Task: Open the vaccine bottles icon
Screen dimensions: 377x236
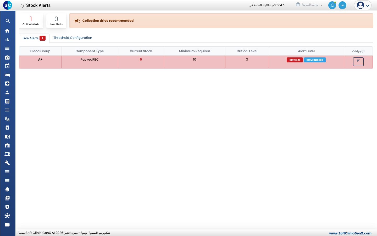Action: (x=7, y=119)
